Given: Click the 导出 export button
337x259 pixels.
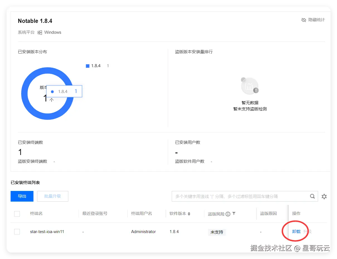Looking at the screenshot, I should pyautogui.click(x=22, y=196).
